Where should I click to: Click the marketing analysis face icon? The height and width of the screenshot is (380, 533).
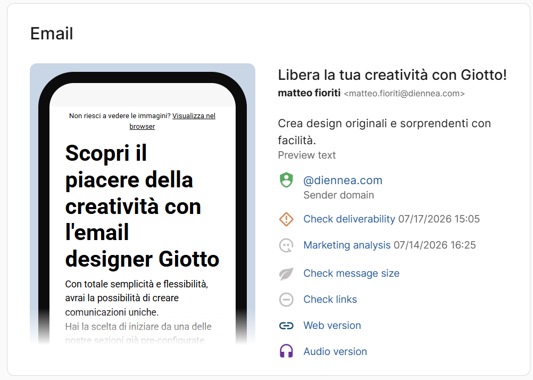pyautogui.click(x=286, y=245)
